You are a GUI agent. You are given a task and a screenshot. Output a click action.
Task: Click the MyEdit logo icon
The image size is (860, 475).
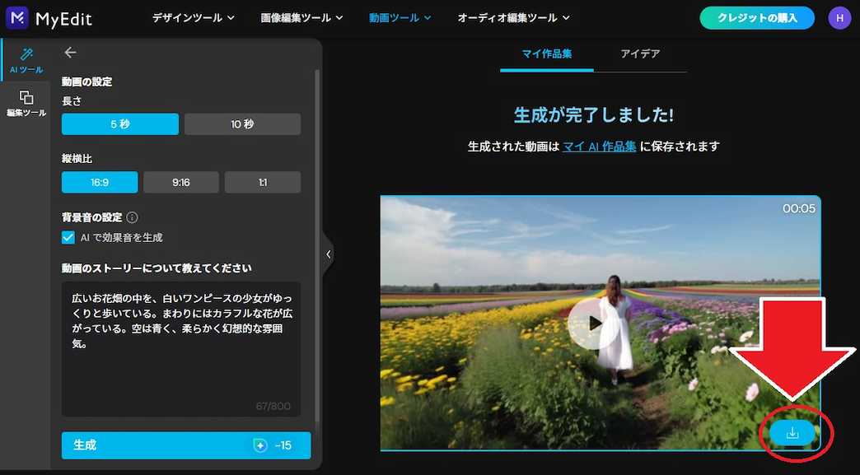tap(15, 16)
